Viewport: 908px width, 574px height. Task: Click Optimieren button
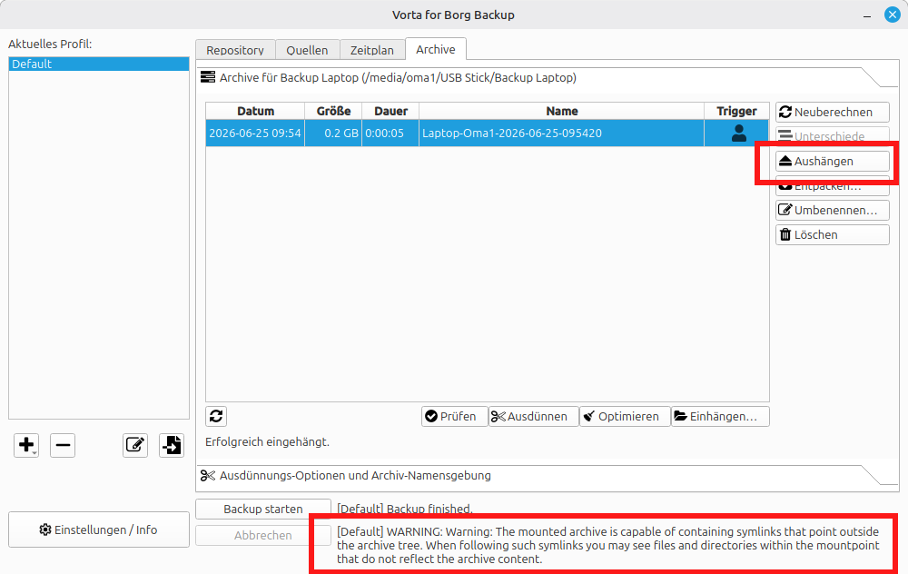pos(625,417)
